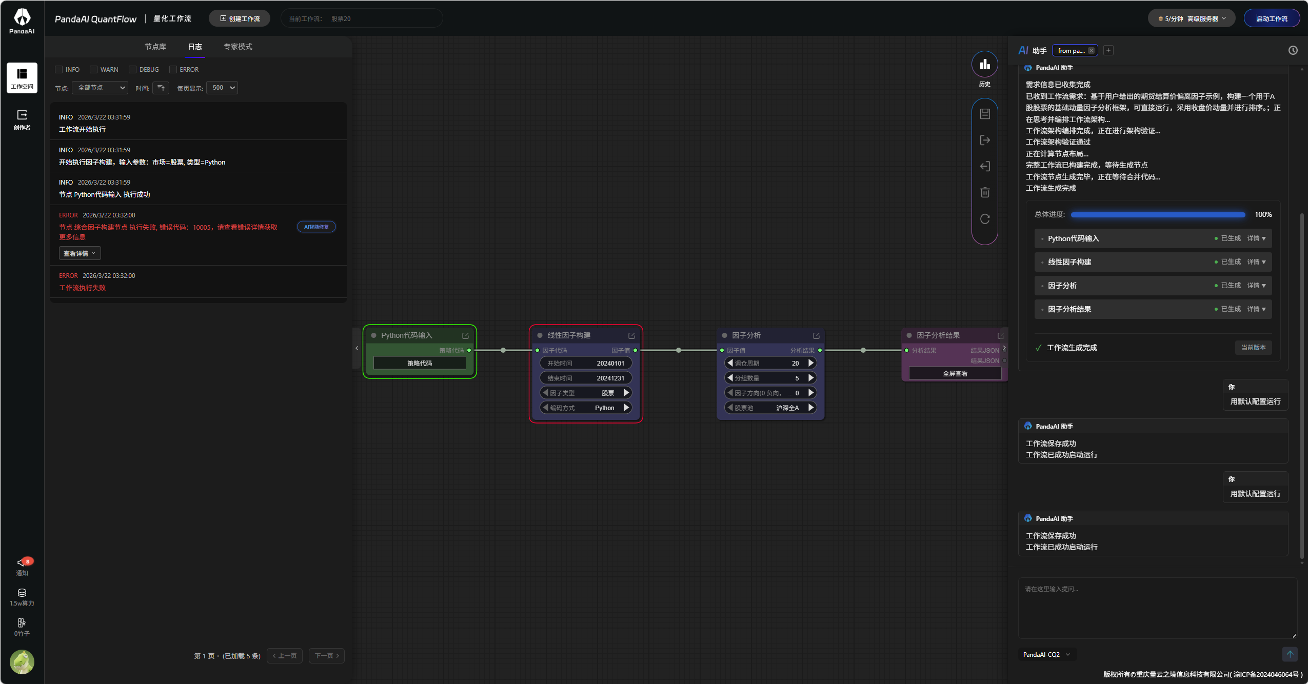Open the edit icon on 因子分析 node
Viewport: 1308px width, 684px height.
(x=816, y=335)
